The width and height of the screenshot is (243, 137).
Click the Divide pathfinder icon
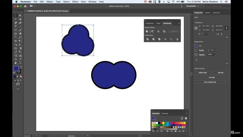point(147,39)
